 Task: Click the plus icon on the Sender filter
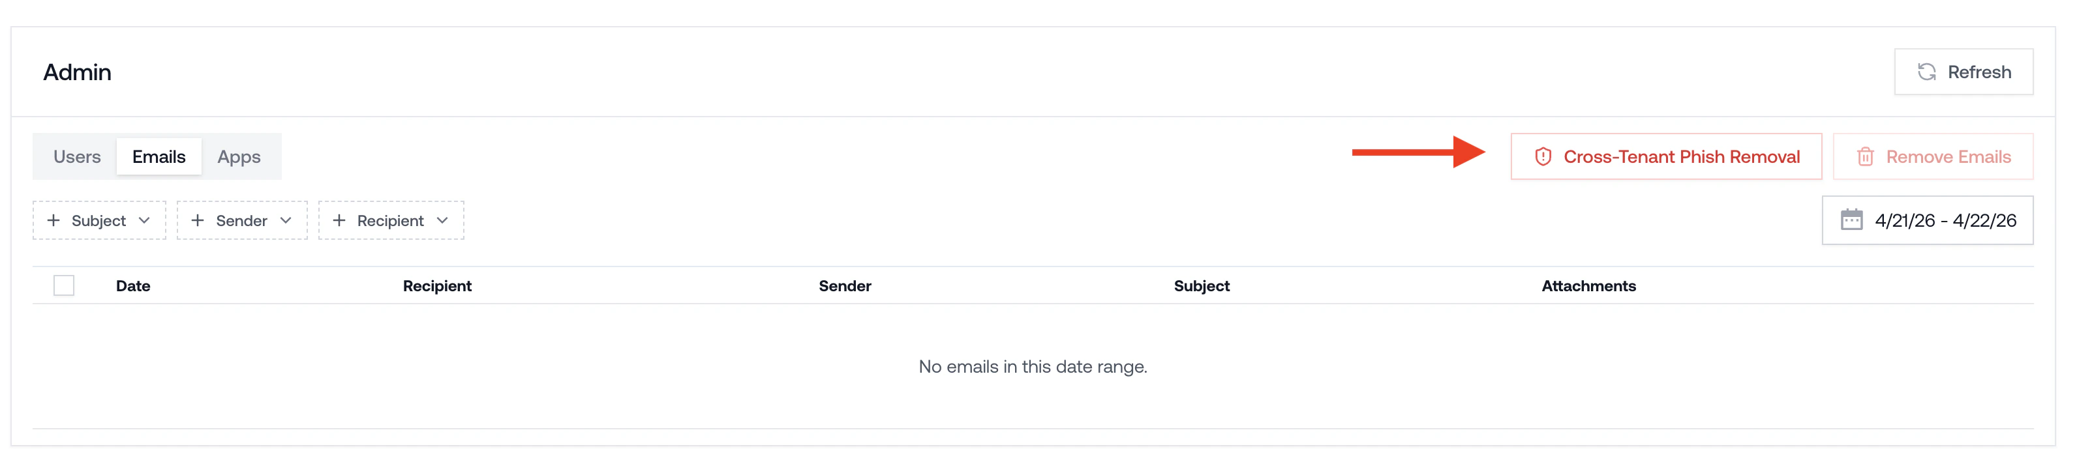coord(197,220)
